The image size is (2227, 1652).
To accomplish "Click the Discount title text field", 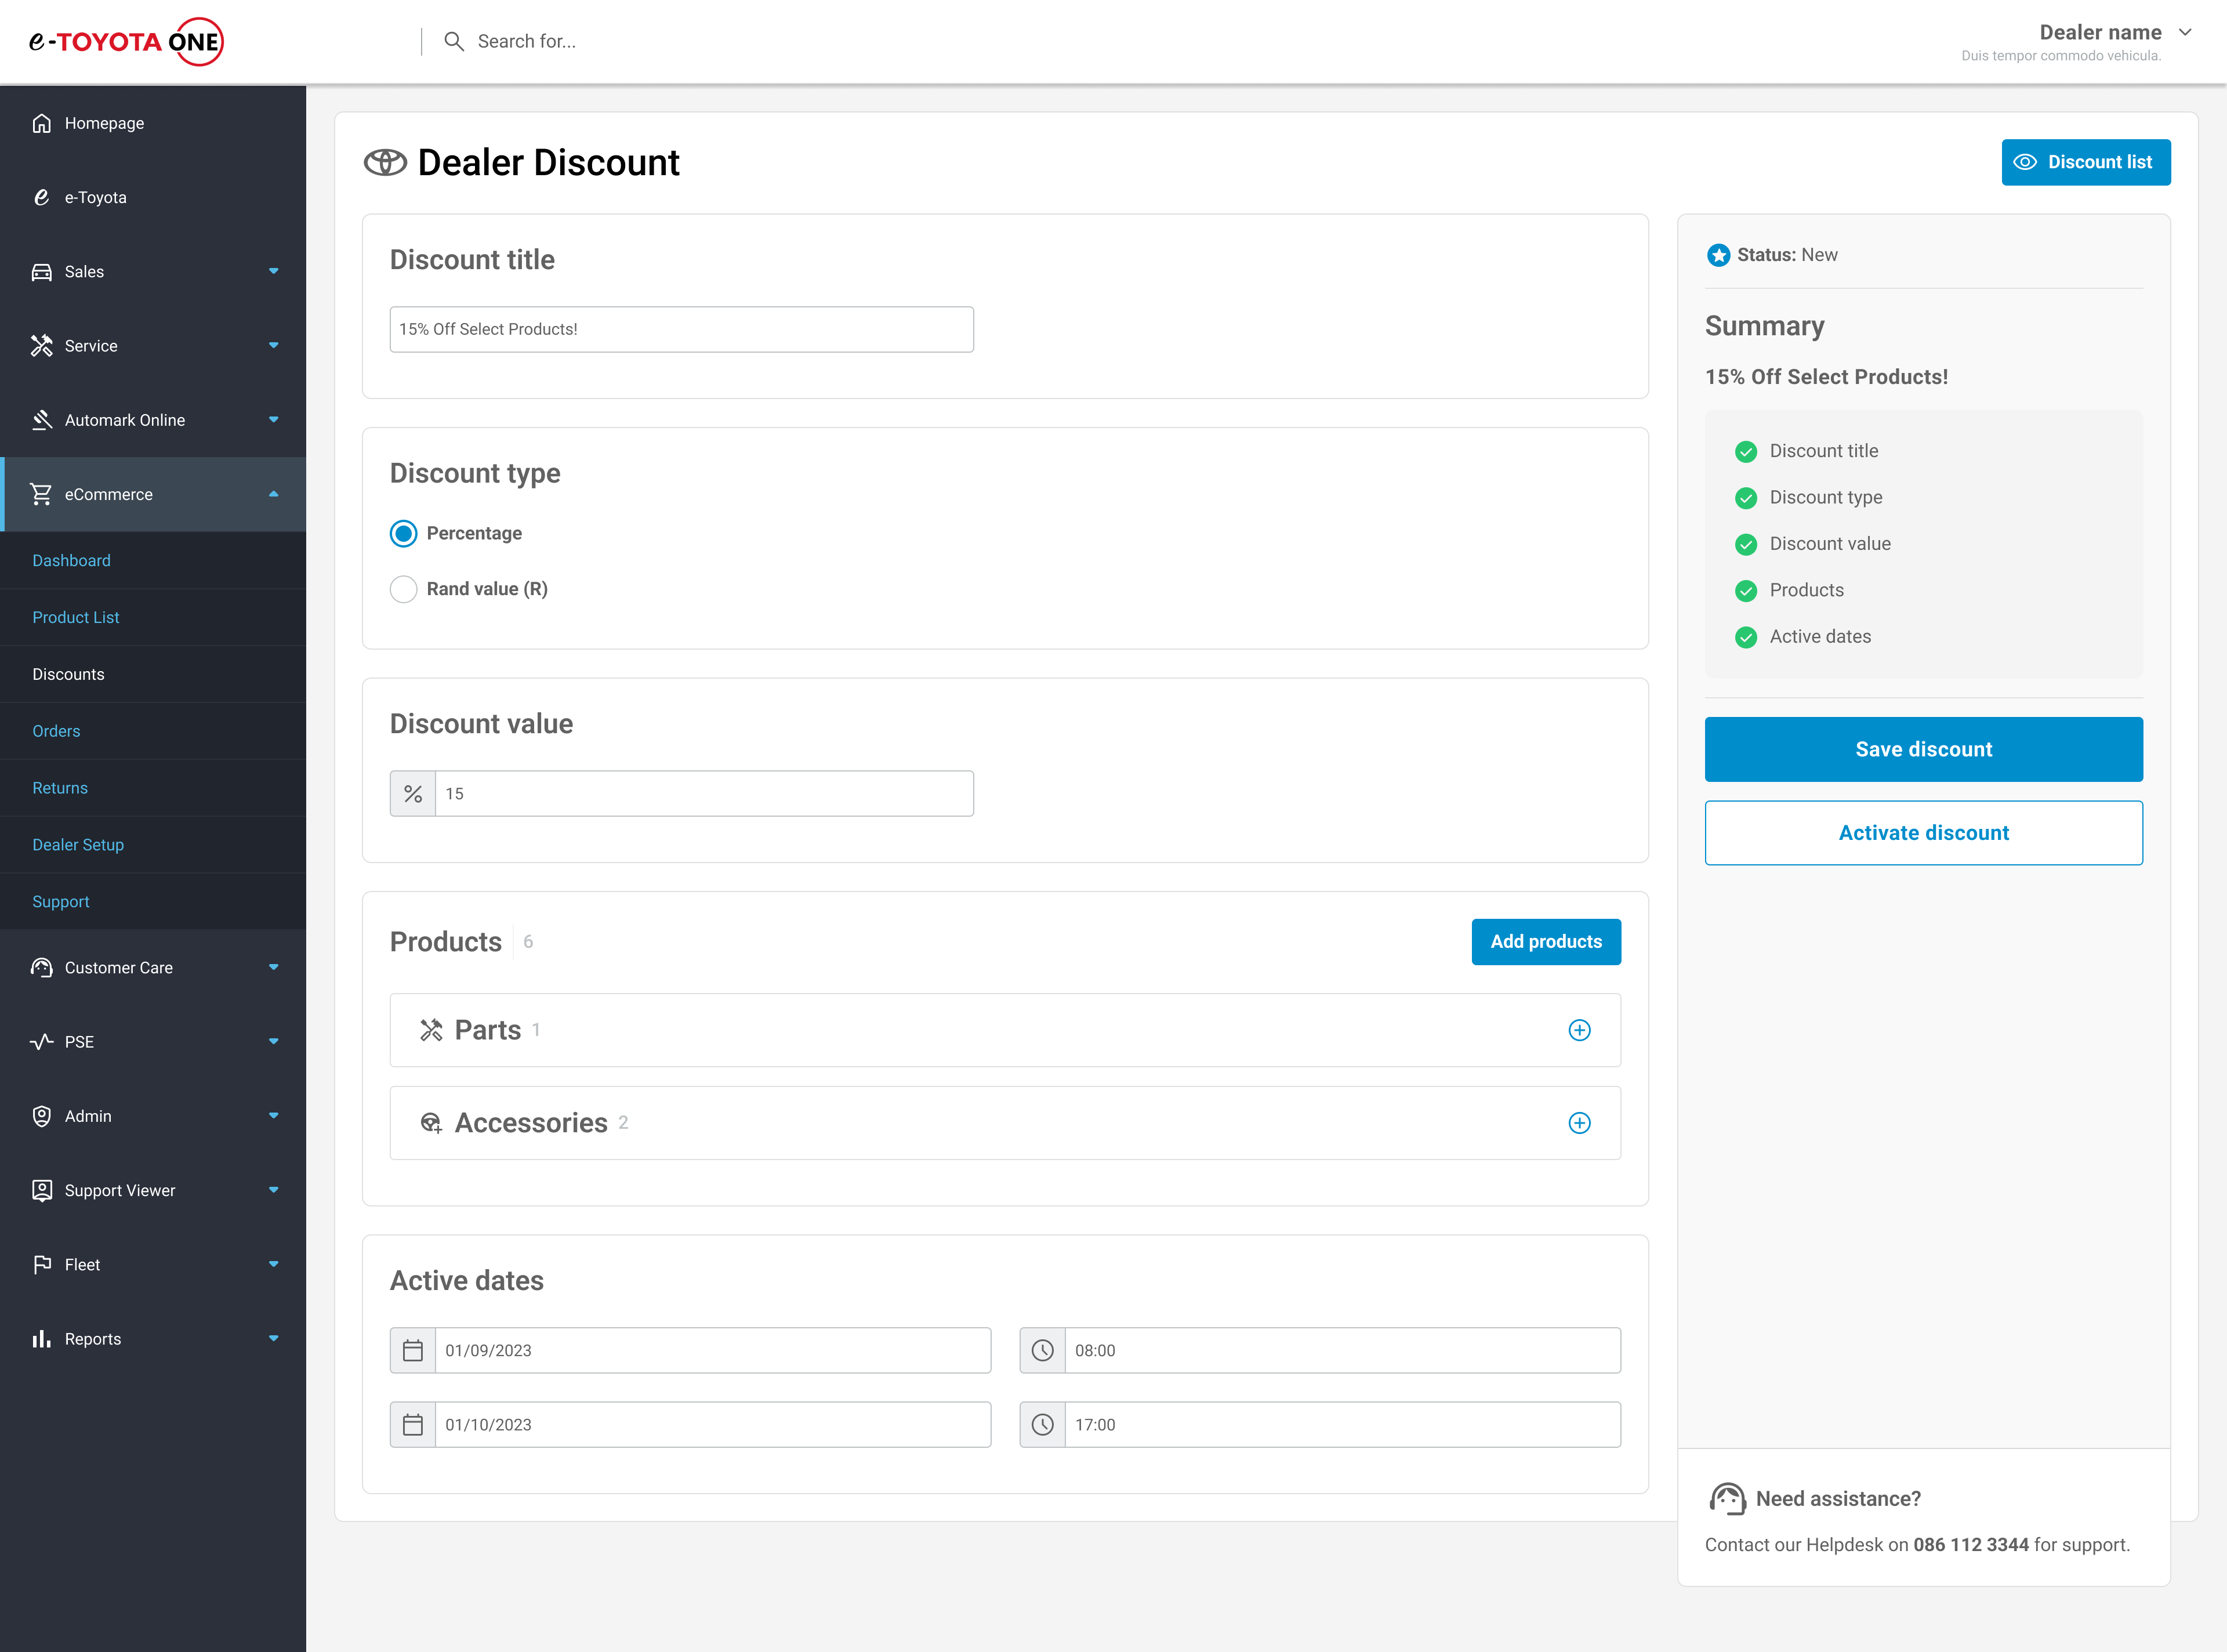I will (x=681, y=329).
